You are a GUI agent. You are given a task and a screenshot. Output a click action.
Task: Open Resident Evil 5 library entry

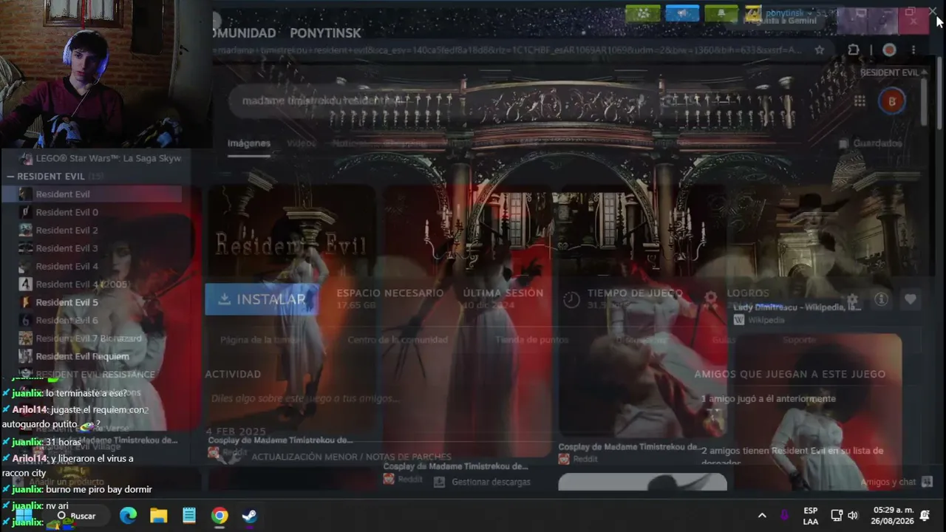point(67,302)
